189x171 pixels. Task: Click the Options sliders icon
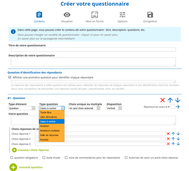coord(122,15)
